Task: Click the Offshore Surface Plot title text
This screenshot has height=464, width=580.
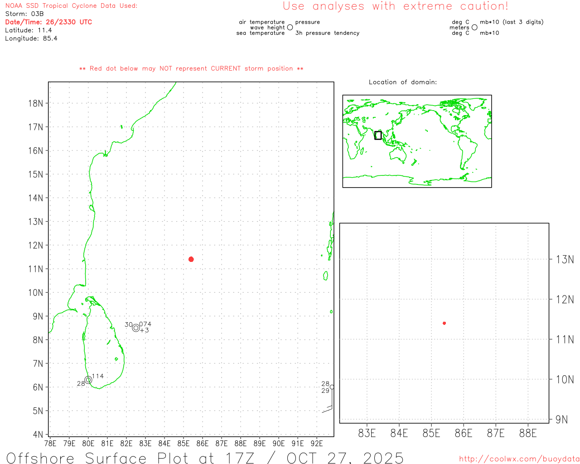Action: (x=205, y=457)
